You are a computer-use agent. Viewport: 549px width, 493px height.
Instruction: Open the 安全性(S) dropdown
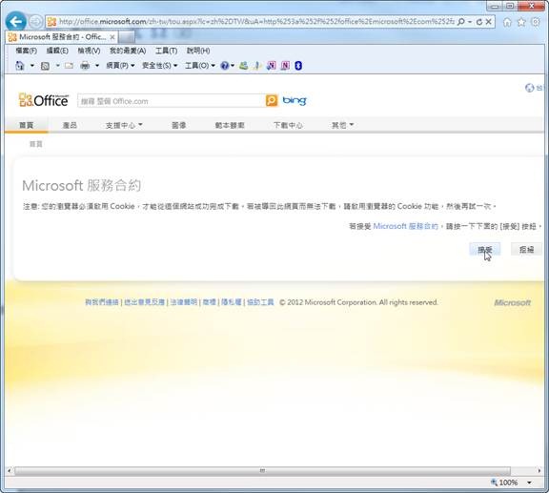coord(160,66)
